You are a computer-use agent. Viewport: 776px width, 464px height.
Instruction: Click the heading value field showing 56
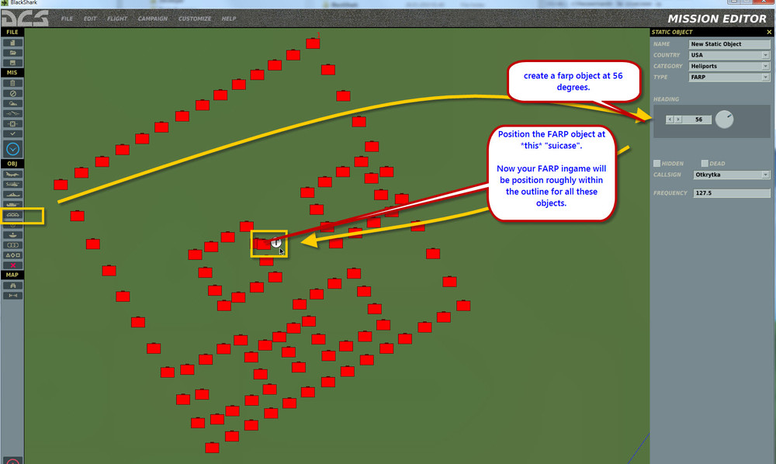click(697, 119)
